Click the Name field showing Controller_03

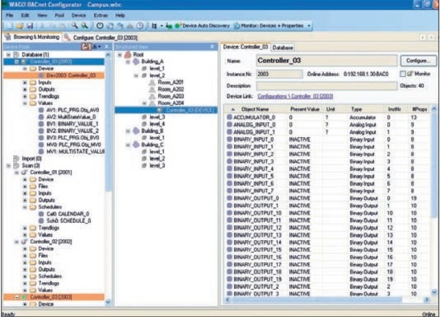tap(327, 60)
